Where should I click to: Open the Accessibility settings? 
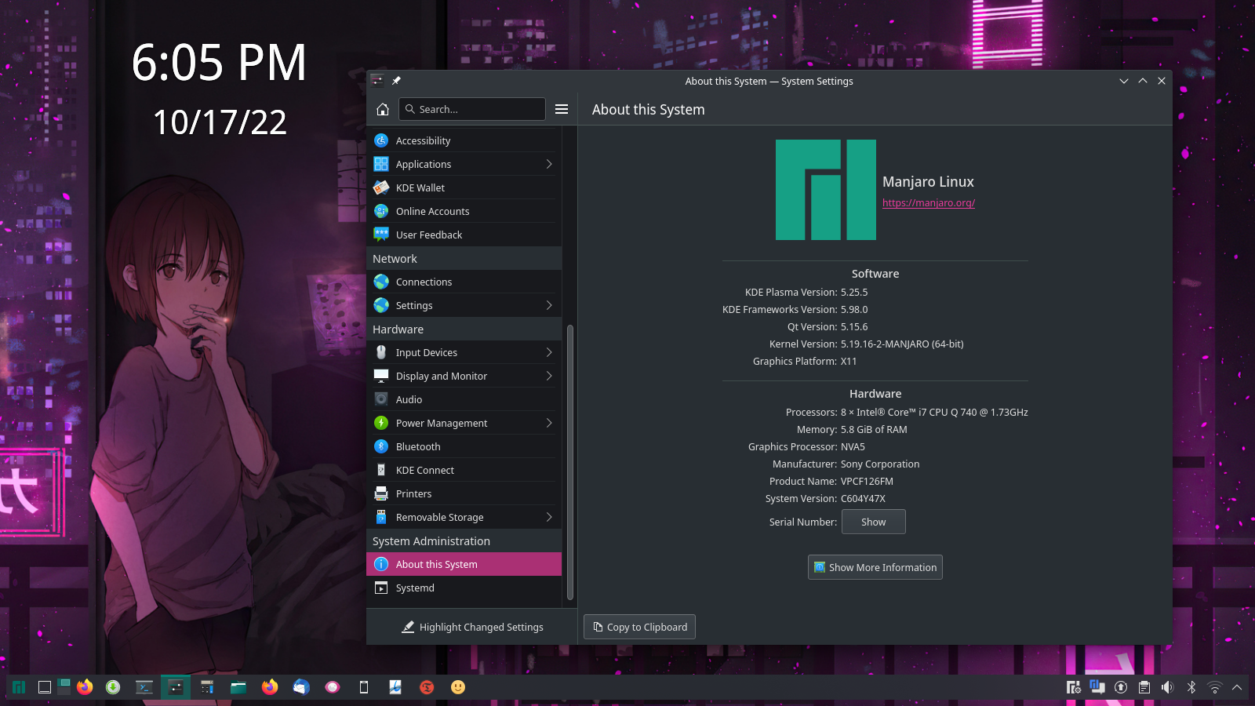point(464,140)
